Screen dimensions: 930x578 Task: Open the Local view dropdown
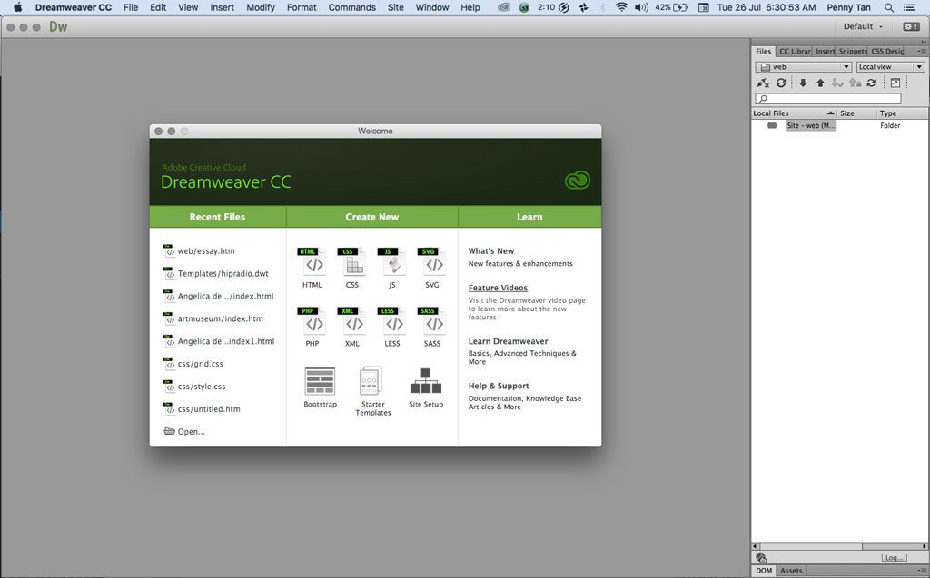pos(890,67)
